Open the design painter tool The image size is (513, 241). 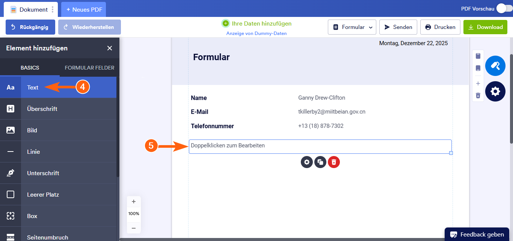(495, 66)
